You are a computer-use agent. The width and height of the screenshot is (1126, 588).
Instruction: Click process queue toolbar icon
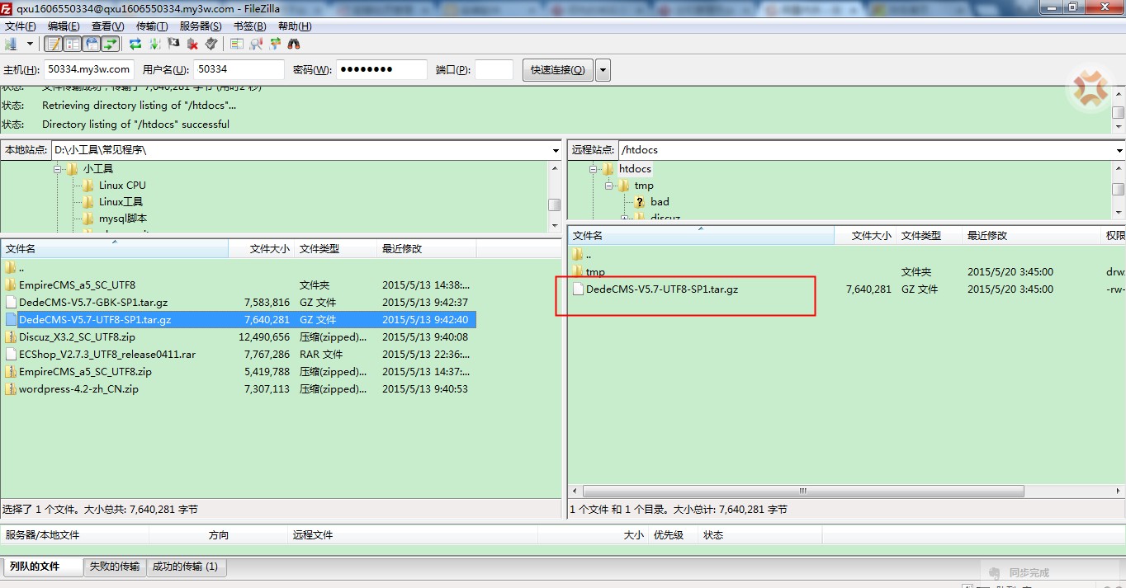point(154,44)
